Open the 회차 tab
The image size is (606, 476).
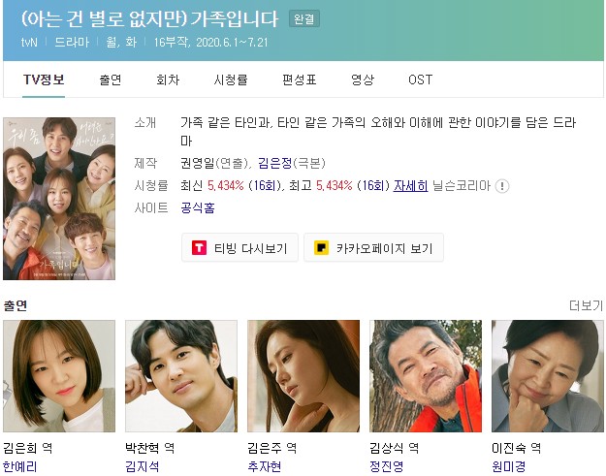pyautogui.click(x=168, y=79)
